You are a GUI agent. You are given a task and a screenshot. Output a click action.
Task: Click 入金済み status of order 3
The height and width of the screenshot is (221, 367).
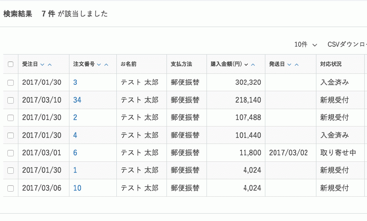click(334, 83)
